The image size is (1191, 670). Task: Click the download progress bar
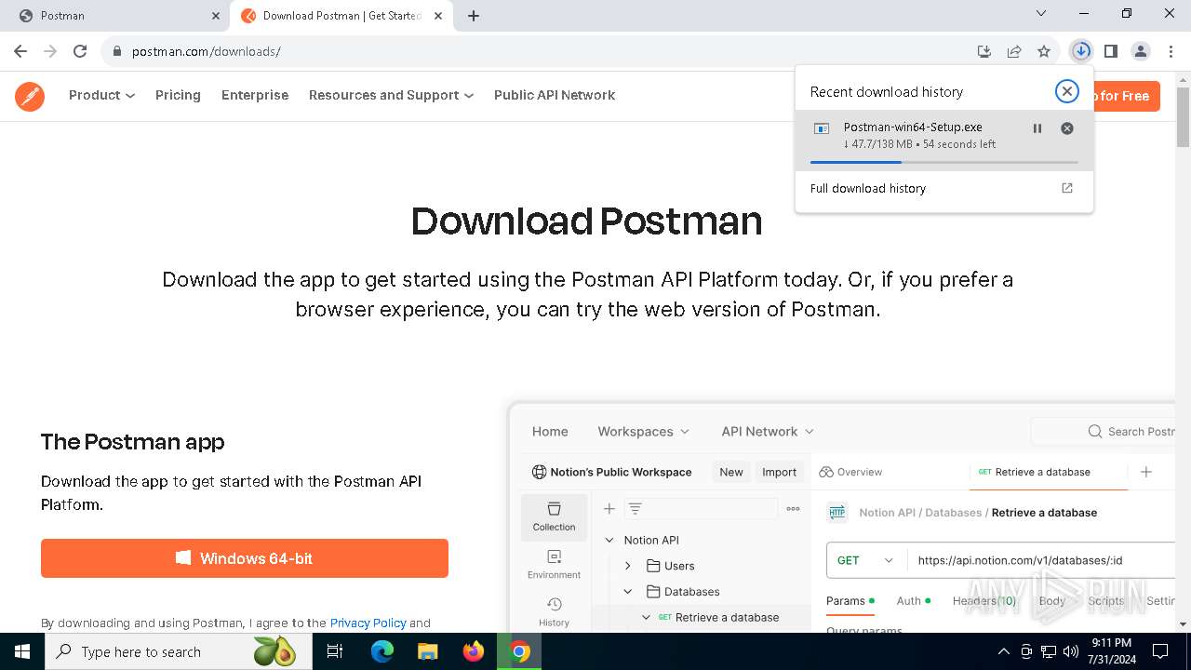pos(944,162)
